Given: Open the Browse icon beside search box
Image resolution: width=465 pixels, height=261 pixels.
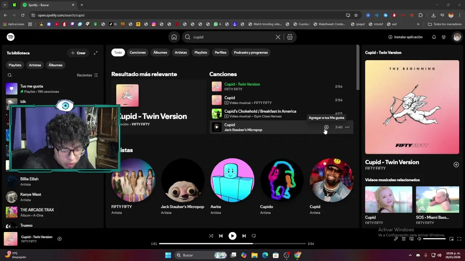Looking at the screenshot, I should [x=290, y=37].
